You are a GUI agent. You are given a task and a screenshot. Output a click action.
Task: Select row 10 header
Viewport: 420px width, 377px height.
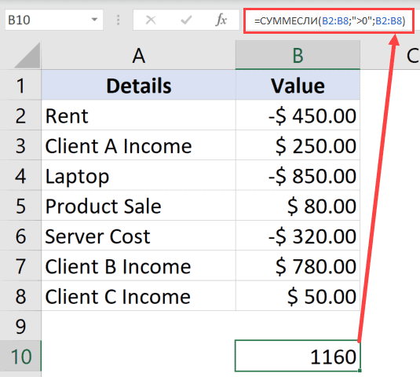pyautogui.click(x=20, y=357)
